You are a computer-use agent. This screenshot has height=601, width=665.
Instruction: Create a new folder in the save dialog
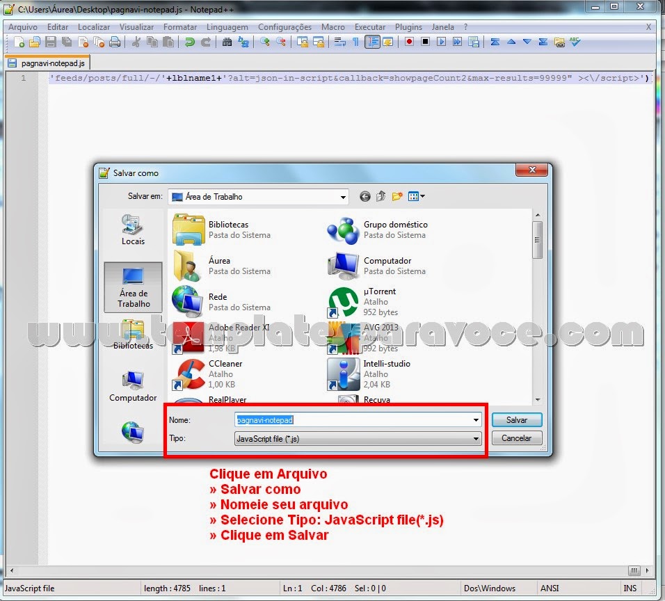(397, 196)
